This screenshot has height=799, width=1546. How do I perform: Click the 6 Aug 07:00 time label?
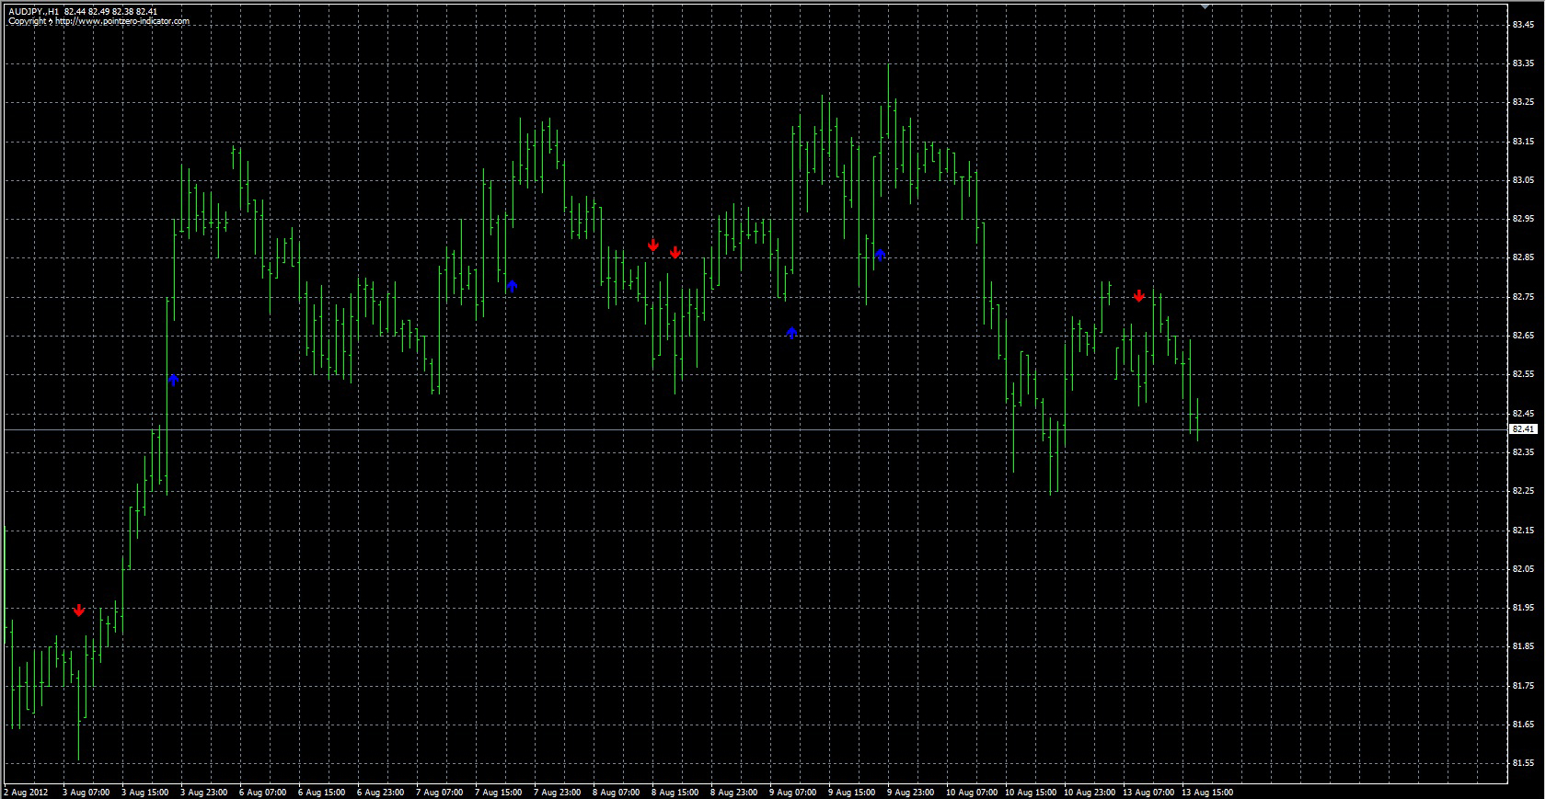(x=262, y=792)
